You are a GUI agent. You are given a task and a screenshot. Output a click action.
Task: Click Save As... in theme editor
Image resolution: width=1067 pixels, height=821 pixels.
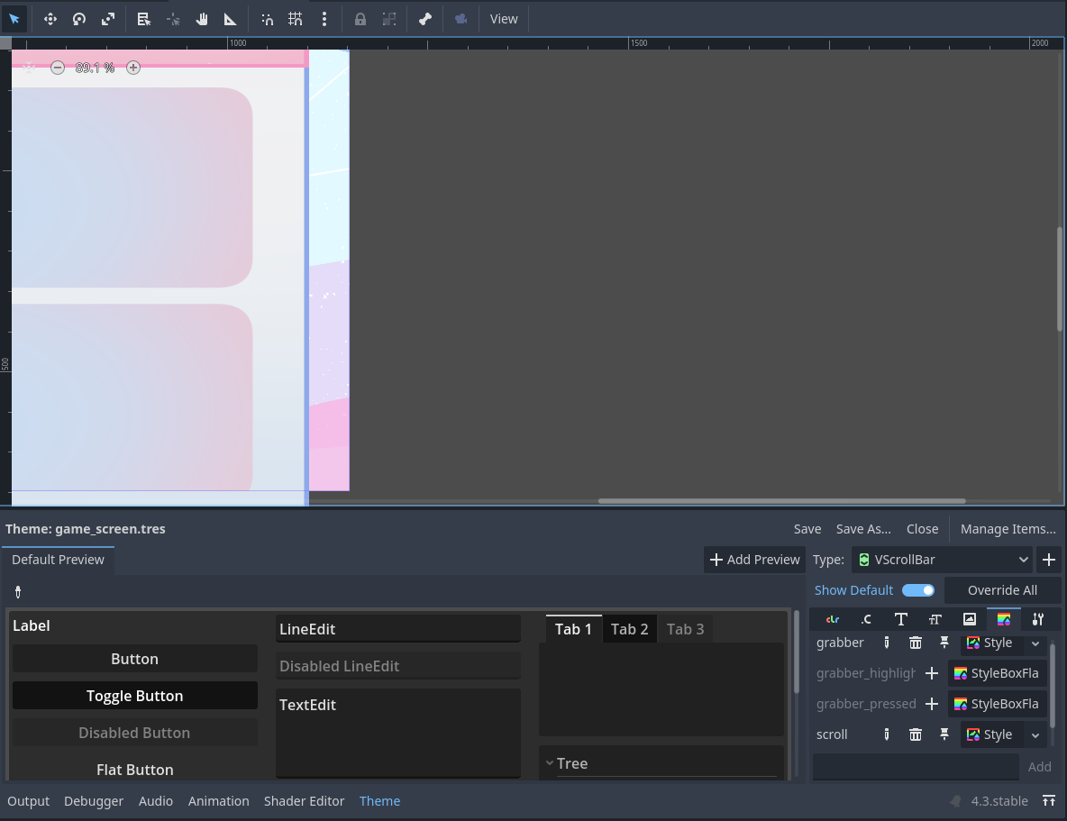point(862,529)
